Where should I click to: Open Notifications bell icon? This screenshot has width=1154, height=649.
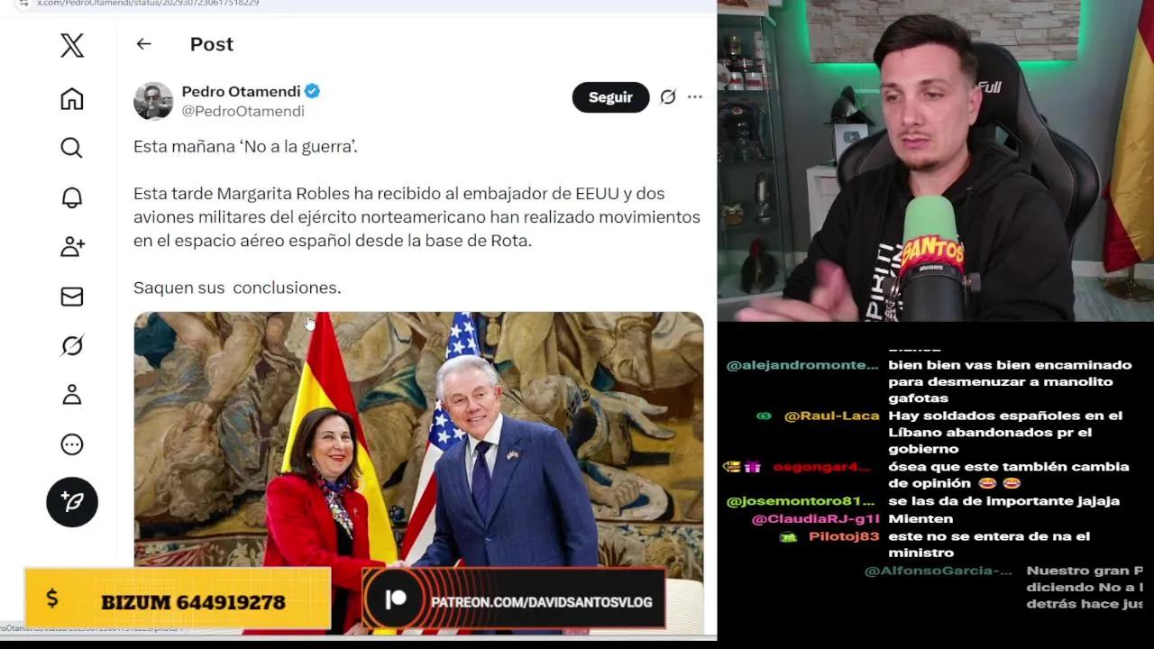72,197
